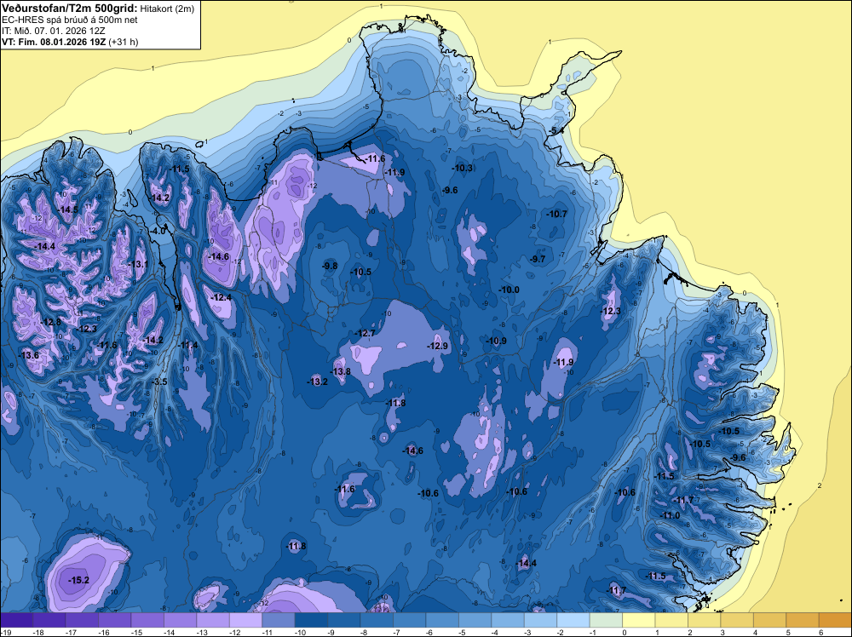Screen dimensions: 852x637
Task: Click the -10.3 temperature value
Action: 463,169
